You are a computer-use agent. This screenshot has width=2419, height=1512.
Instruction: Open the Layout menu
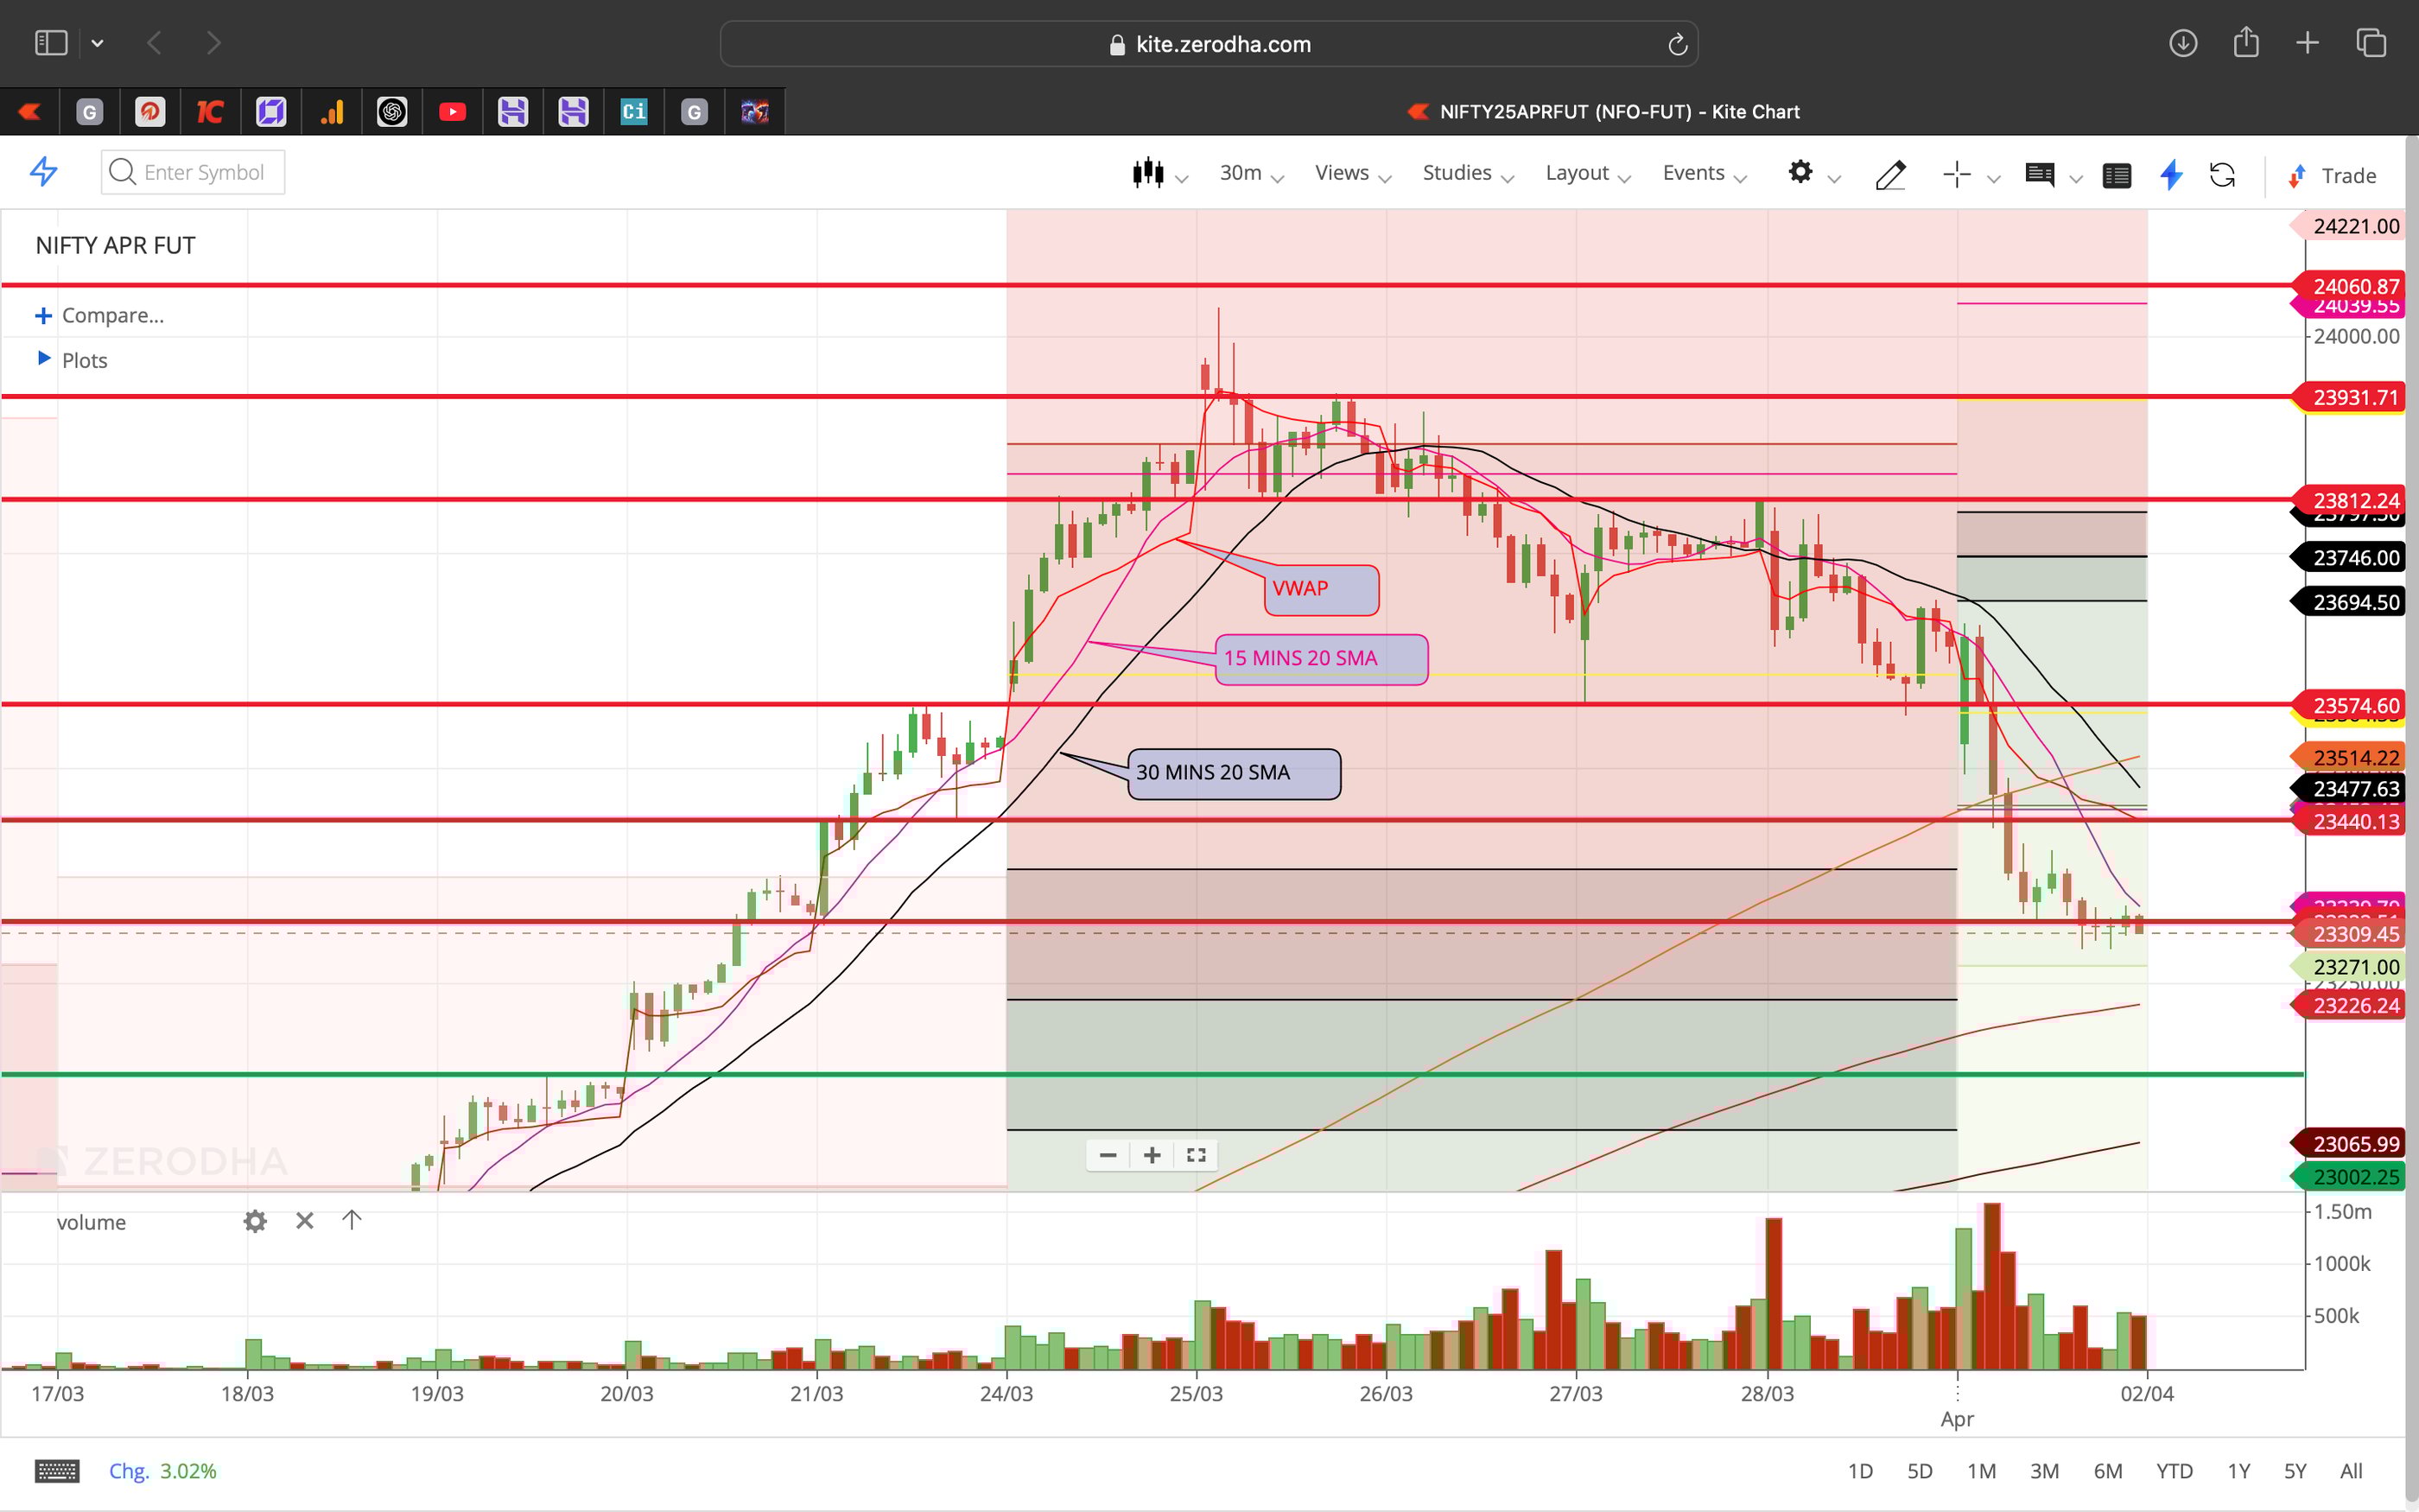pos(1579,172)
